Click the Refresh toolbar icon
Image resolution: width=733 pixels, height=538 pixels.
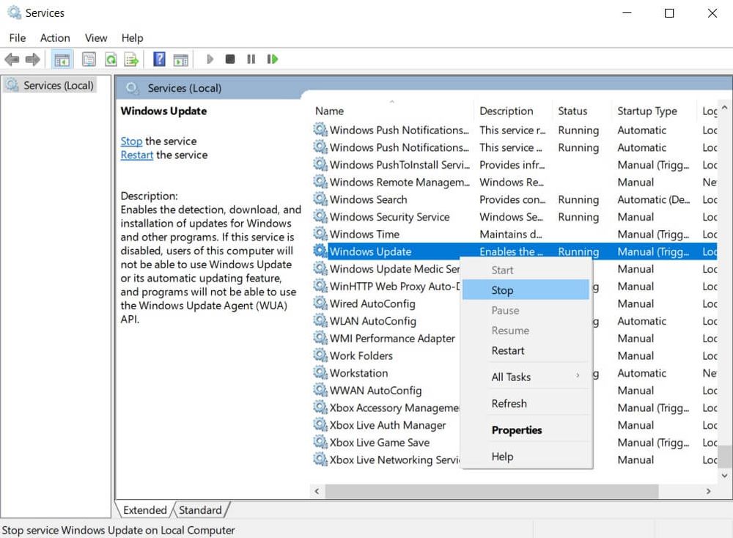(111, 59)
